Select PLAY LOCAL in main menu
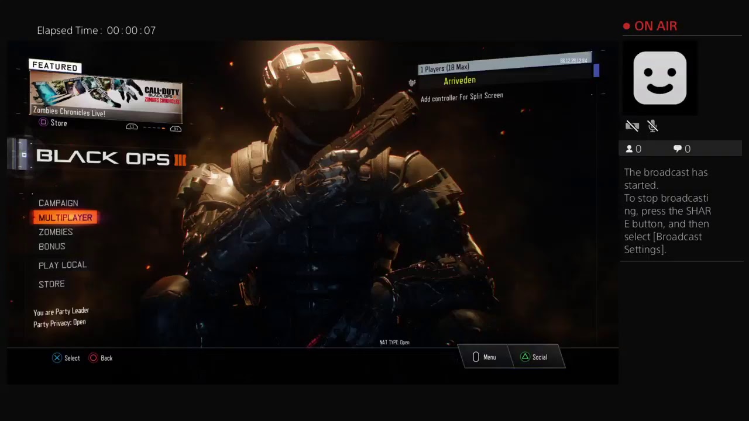Viewport: 749px width, 421px height. click(63, 265)
